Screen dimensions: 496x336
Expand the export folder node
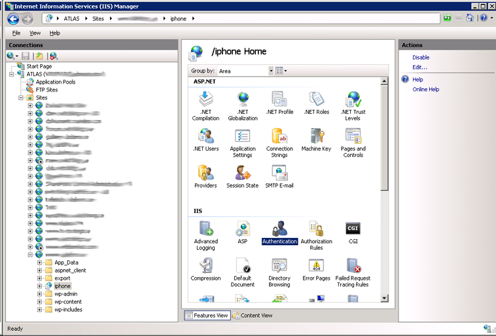[x=39, y=278]
